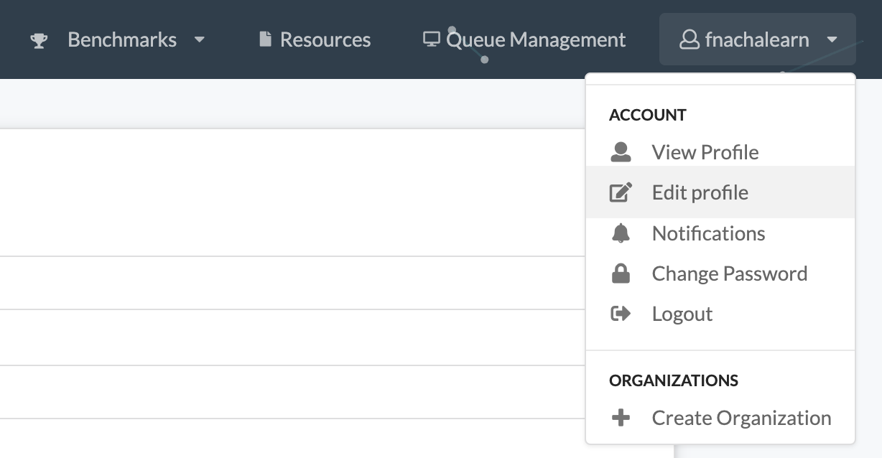The width and height of the screenshot is (882, 458).
Task: Click the bell icon for Notifications
Action: pos(621,233)
